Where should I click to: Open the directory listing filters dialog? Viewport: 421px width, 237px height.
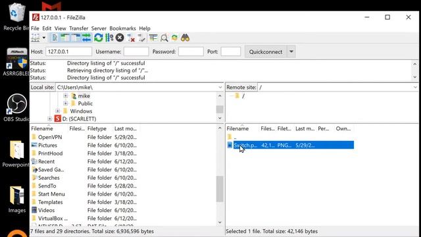point(153,38)
